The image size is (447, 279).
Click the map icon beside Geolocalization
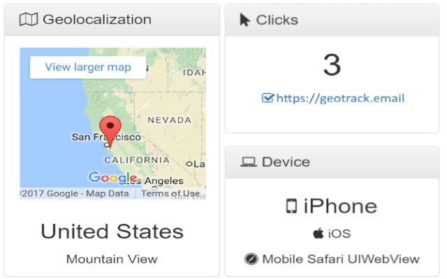[29, 20]
